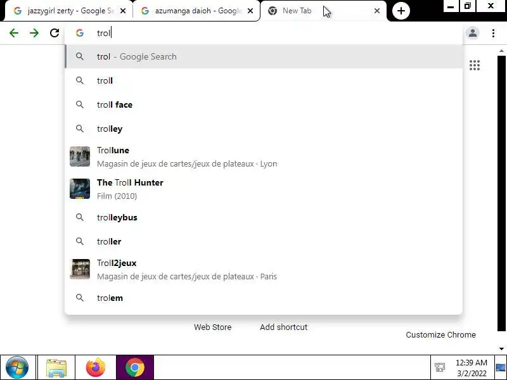Open the Windows Start menu
The image size is (507, 380).
(17, 367)
